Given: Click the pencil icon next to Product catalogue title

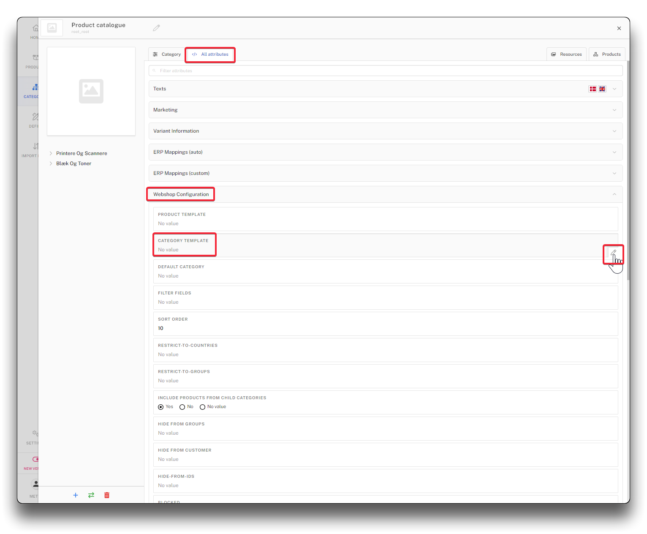Looking at the screenshot, I should [x=156, y=28].
